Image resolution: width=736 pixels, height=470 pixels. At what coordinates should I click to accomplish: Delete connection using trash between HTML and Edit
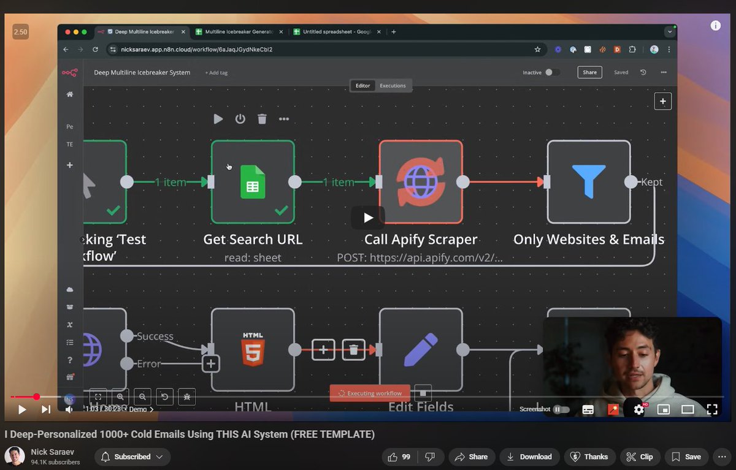click(353, 350)
